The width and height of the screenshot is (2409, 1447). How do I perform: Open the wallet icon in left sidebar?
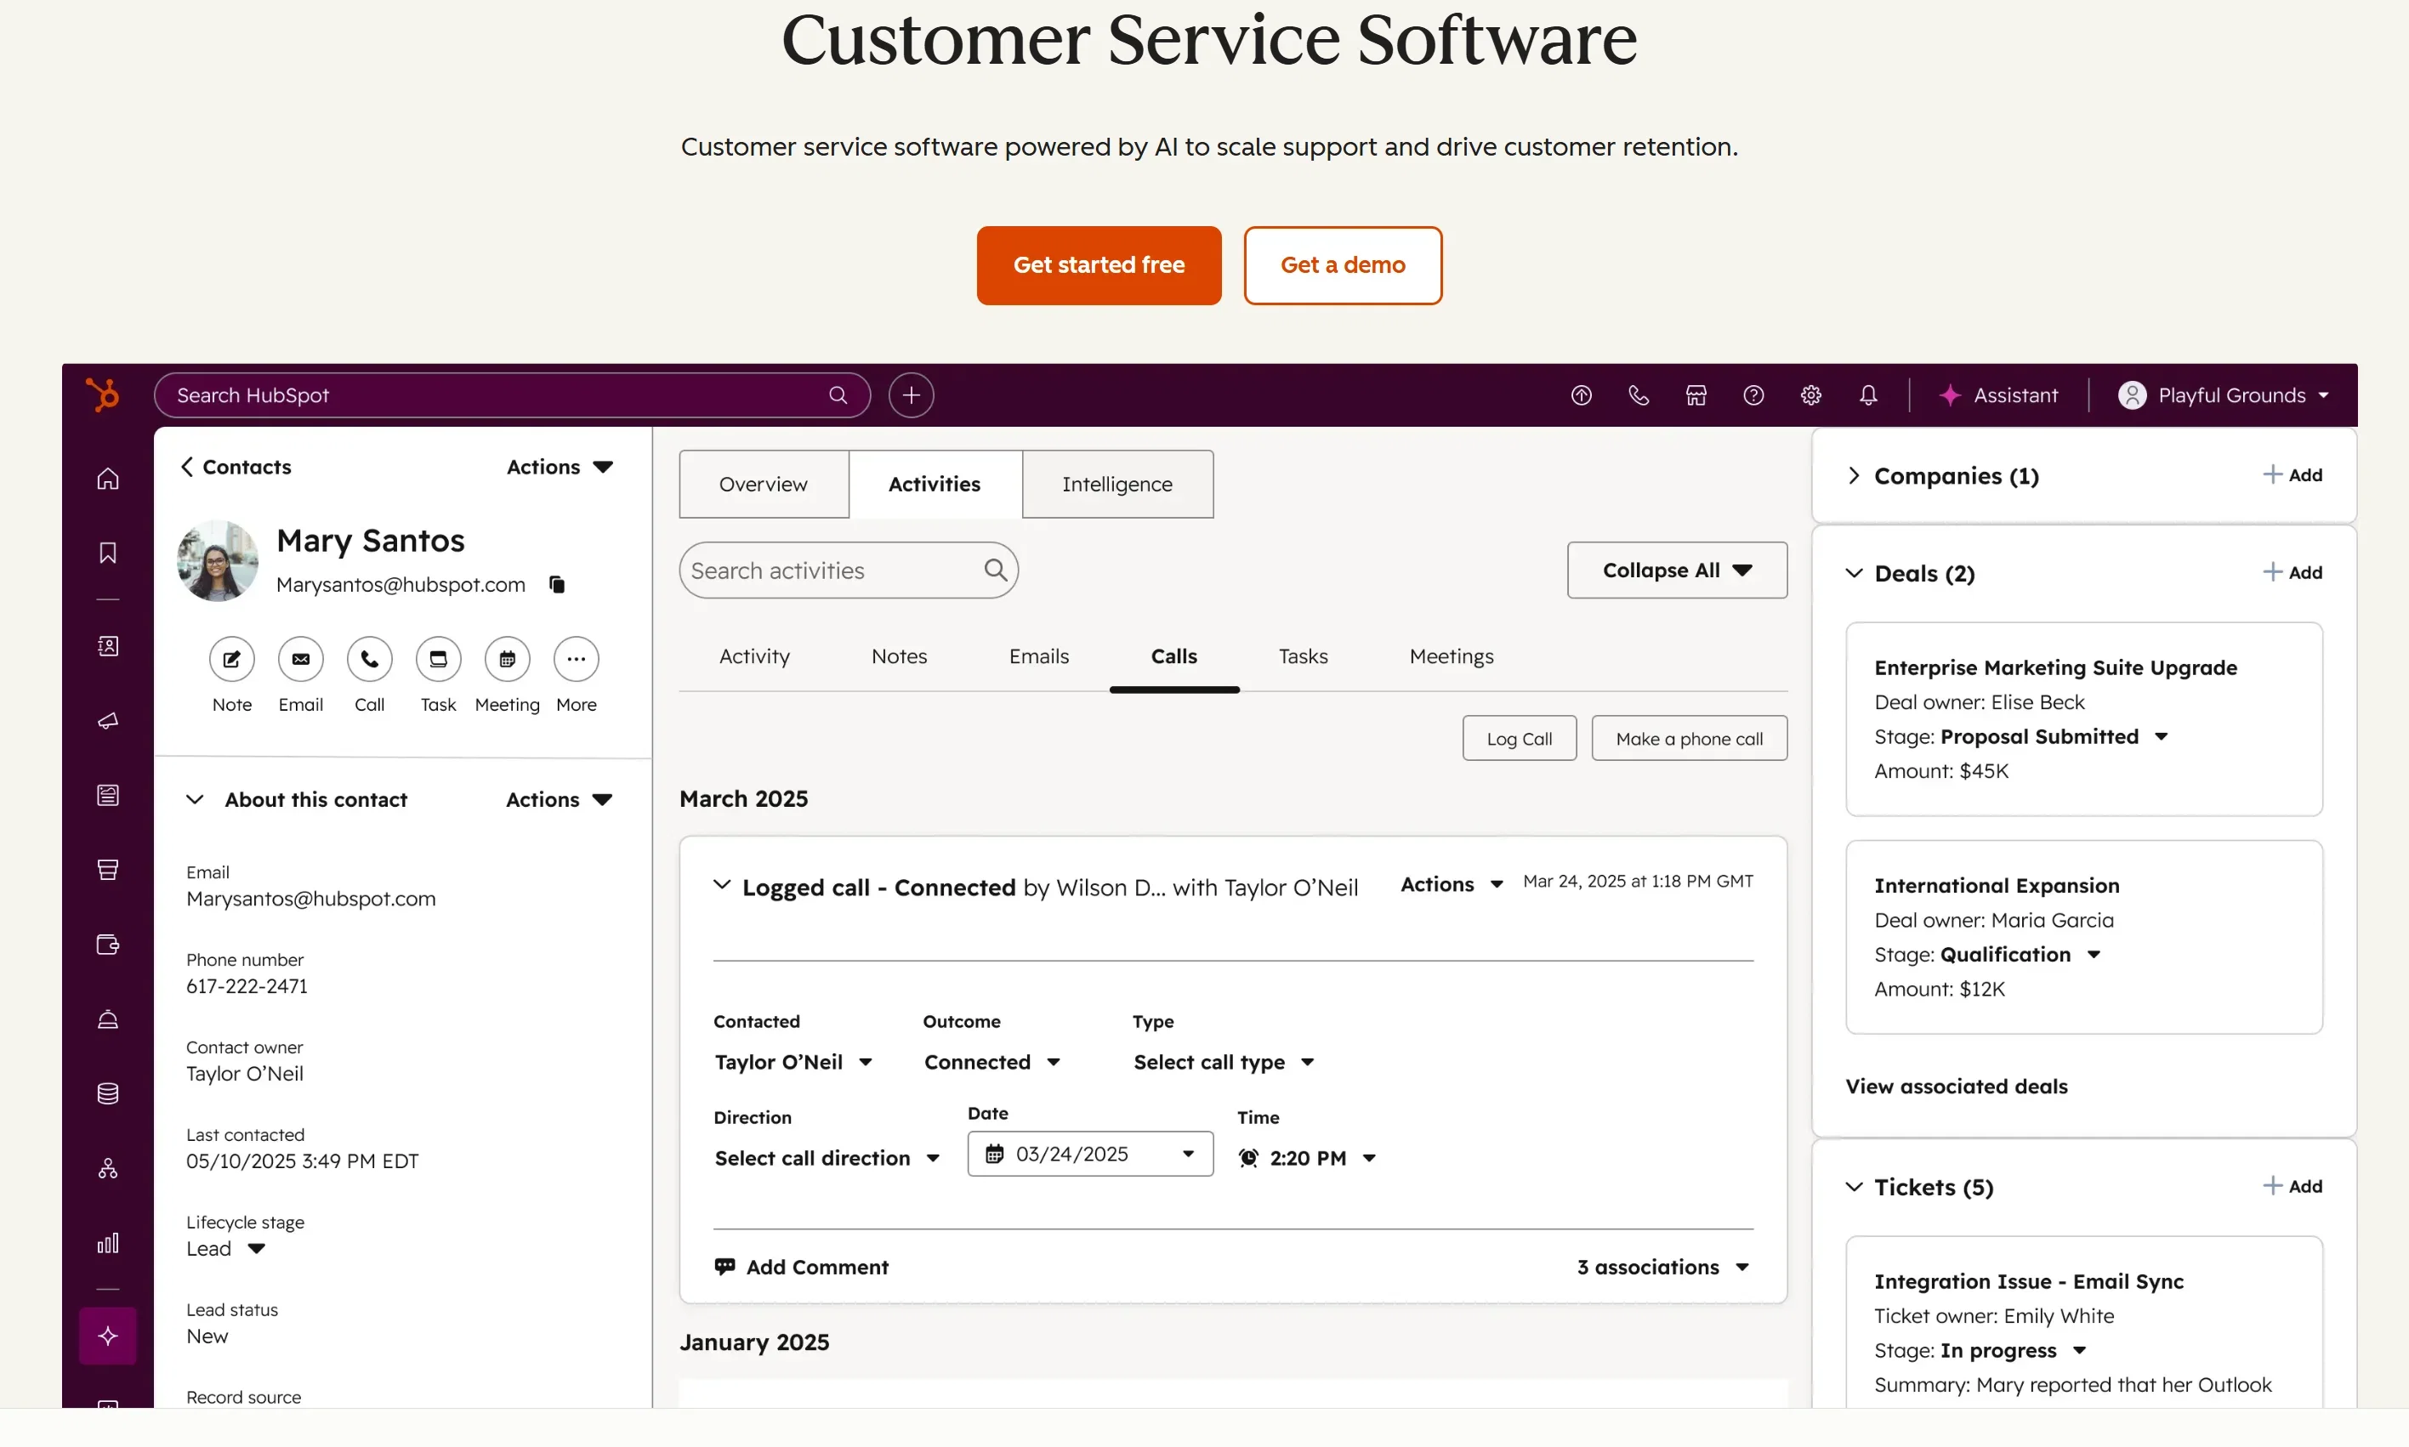tap(108, 944)
